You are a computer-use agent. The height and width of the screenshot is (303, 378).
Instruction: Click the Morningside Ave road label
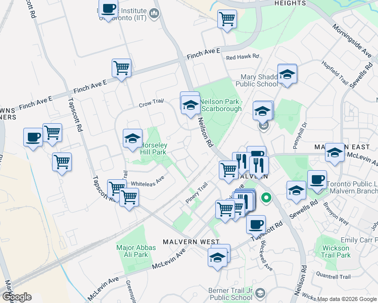(352, 41)
